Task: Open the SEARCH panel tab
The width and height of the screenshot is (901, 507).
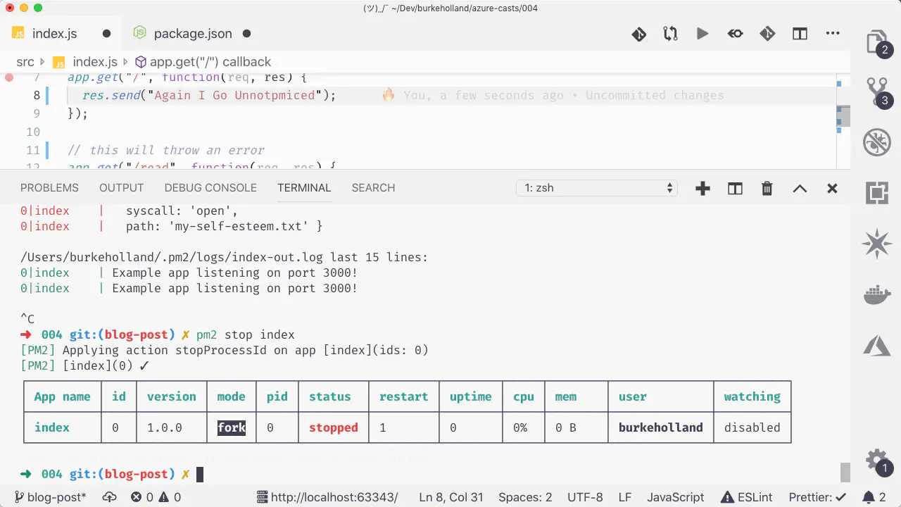Action: tap(373, 188)
